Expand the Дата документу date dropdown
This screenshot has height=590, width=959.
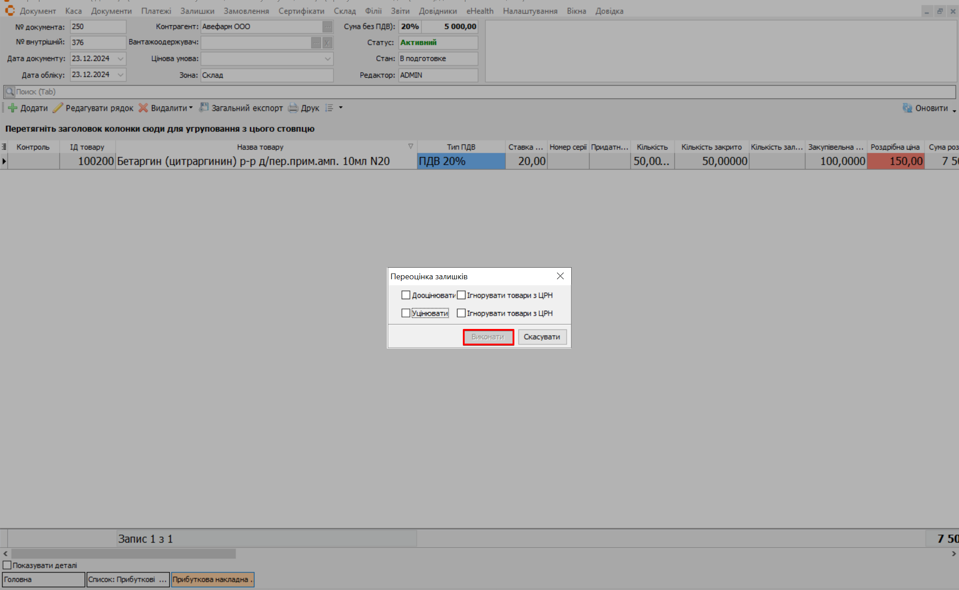tap(120, 59)
